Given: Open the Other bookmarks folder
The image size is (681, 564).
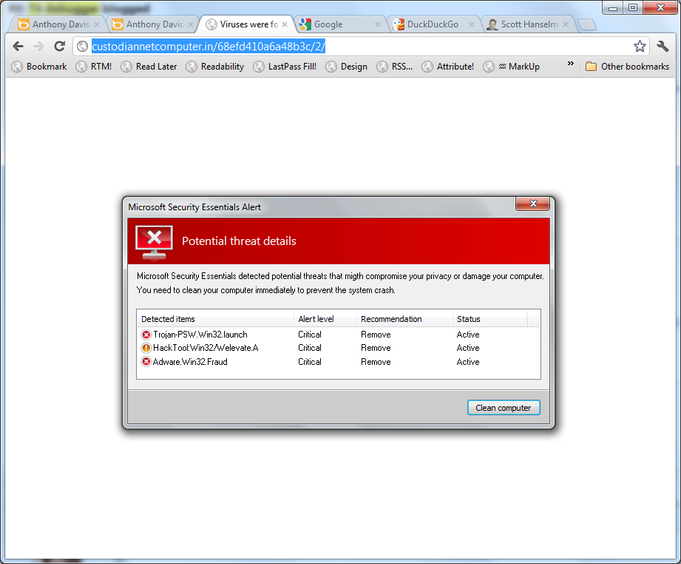Looking at the screenshot, I should click(627, 67).
